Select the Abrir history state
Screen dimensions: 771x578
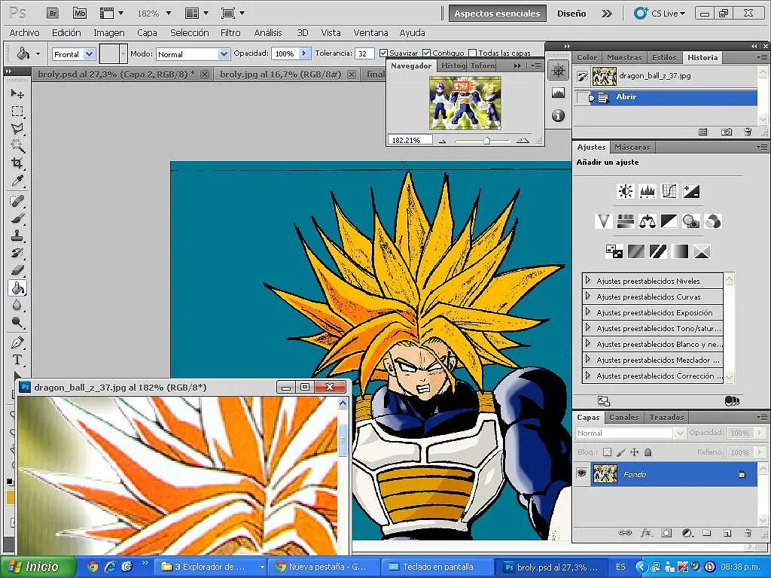[666, 97]
